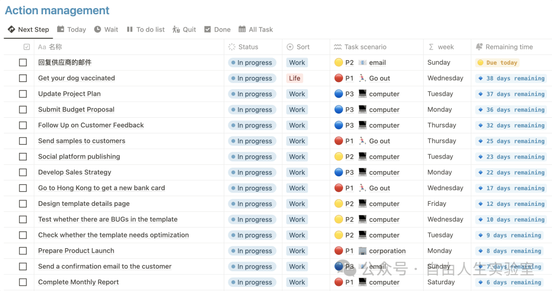The height and width of the screenshot is (291, 552).
Task: Open the Wait view tab
Action: (x=106, y=30)
